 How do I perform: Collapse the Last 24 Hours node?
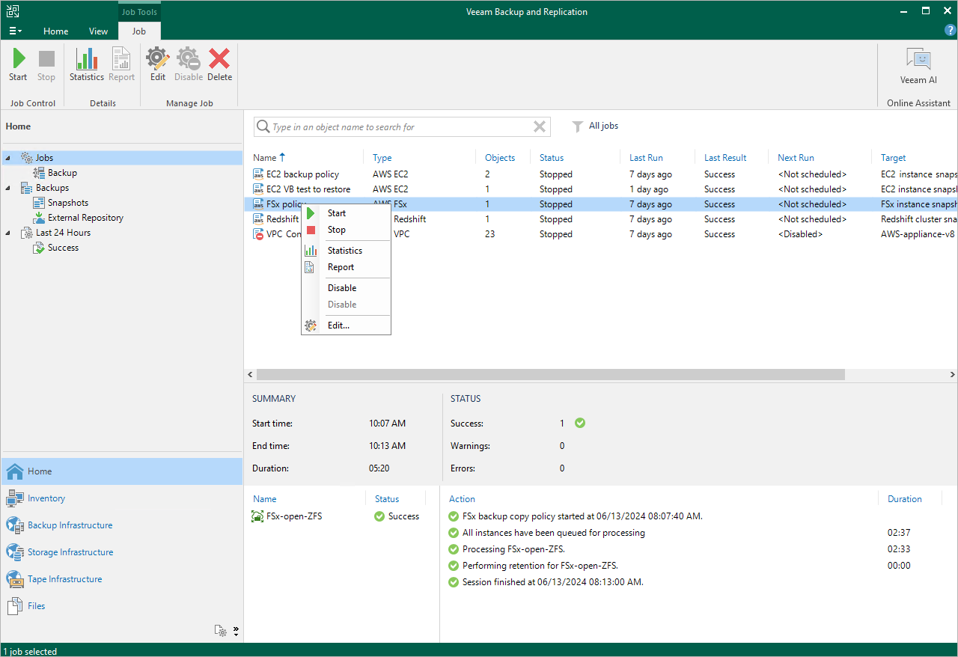pyautogui.click(x=8, y=233)
